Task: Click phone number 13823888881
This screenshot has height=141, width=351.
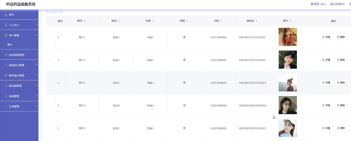Action: pos(218,37)
